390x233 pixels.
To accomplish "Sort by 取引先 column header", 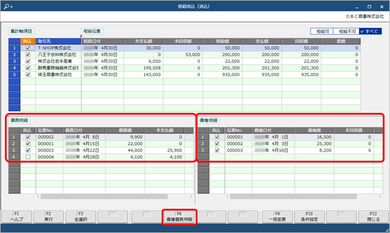I will tap(58, 41).
